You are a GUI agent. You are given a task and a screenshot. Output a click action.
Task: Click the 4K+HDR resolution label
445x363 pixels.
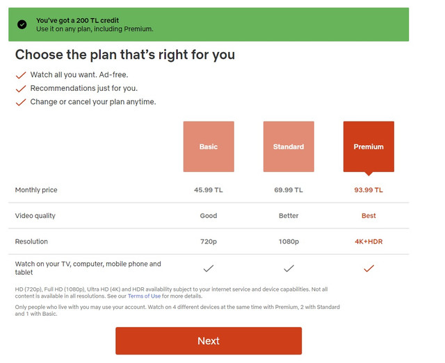(369, 242)
